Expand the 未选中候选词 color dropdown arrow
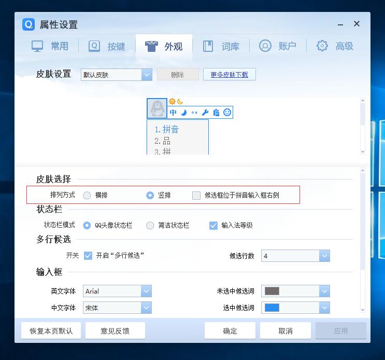The height and width of the screenshot is (360, 385). click(324, 291)
